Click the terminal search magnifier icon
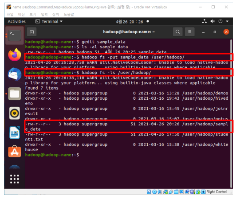236x199 pixels. pos(177,32)
